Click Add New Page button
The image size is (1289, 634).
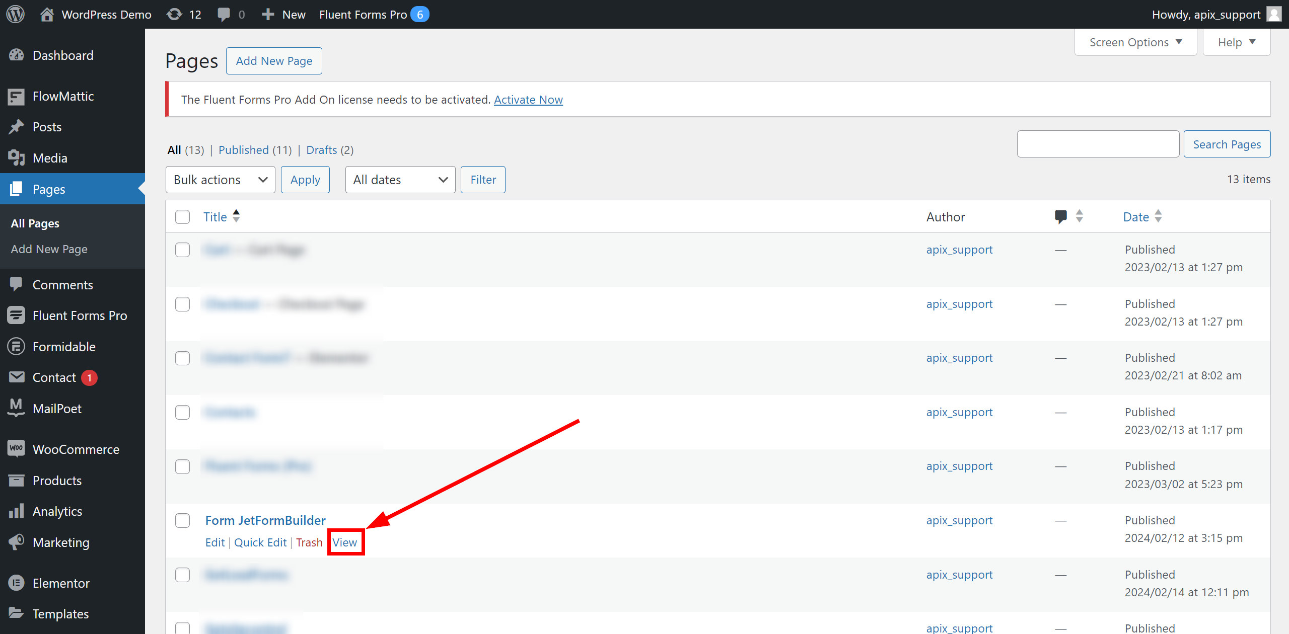point(274,60)
